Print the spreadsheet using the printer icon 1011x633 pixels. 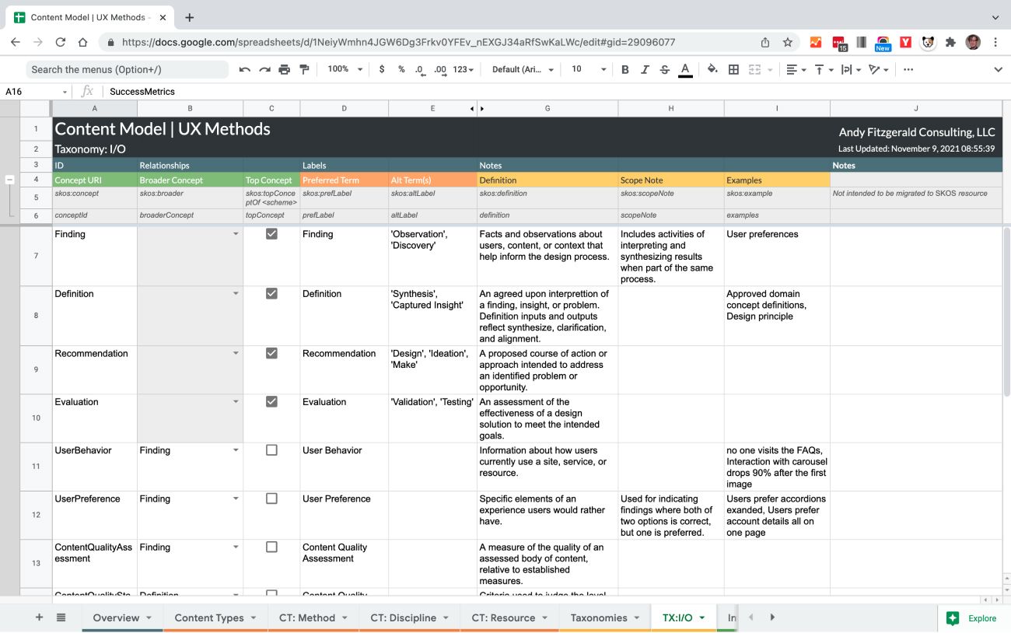click(285, 70)
